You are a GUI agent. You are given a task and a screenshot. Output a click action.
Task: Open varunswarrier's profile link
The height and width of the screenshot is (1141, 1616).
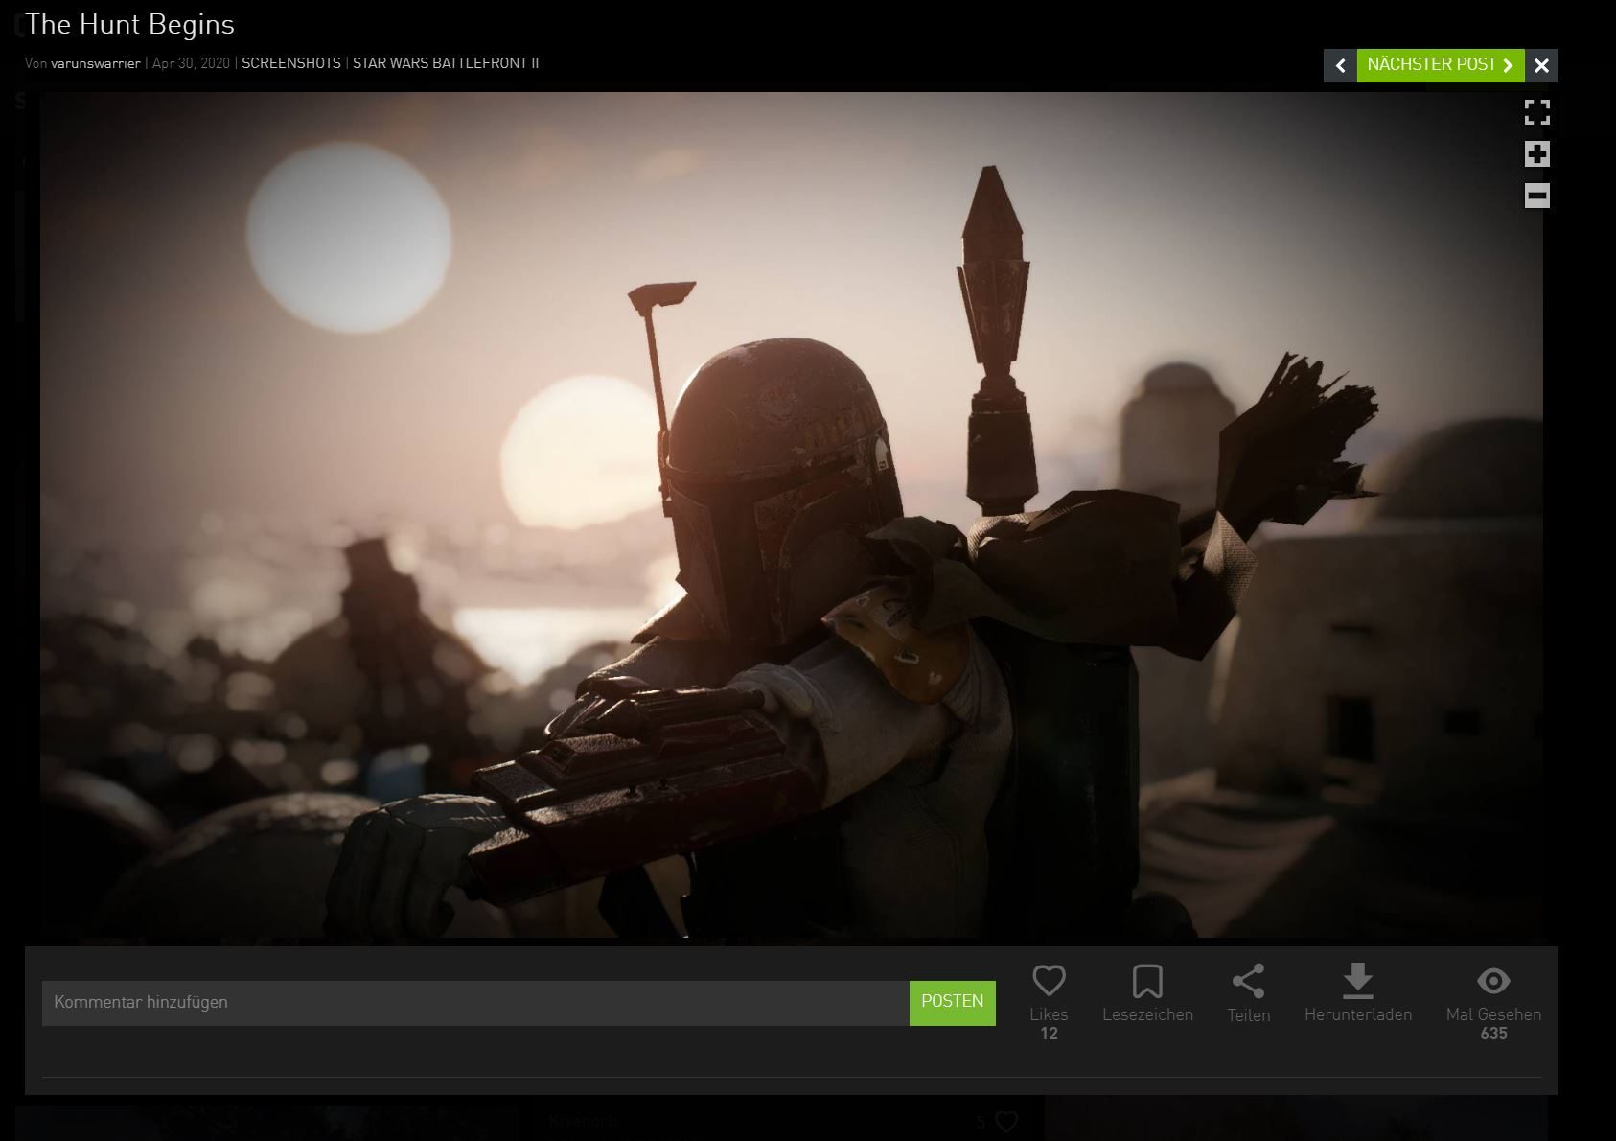[x=96, y=63]
